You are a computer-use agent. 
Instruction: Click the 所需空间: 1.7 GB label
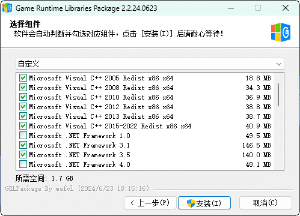[x=44, y=178]
